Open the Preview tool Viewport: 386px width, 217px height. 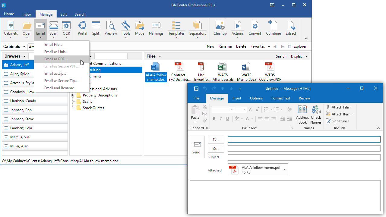[111, 29]
